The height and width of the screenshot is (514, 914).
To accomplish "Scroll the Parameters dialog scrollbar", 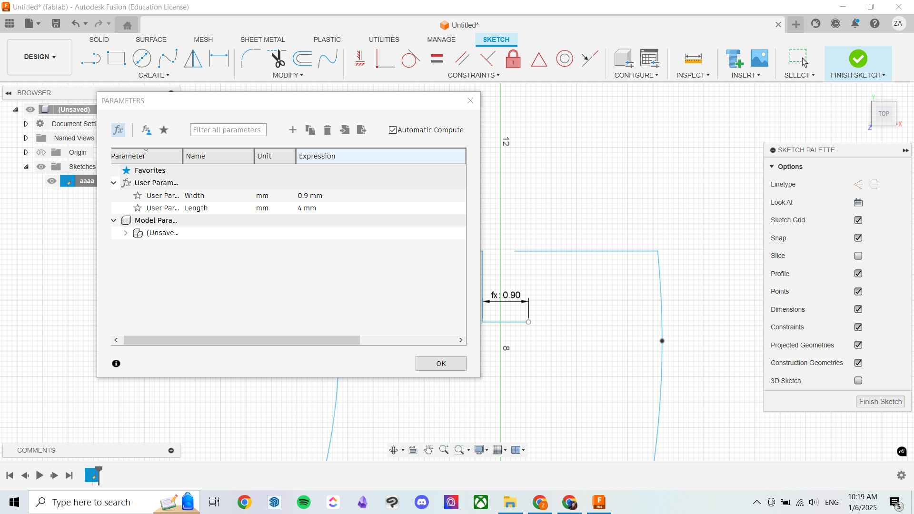I will pyautogui.click(x=288, y=339).
